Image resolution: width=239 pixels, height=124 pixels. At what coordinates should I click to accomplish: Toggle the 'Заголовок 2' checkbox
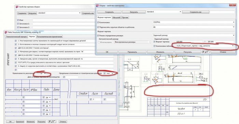(18, 27)
